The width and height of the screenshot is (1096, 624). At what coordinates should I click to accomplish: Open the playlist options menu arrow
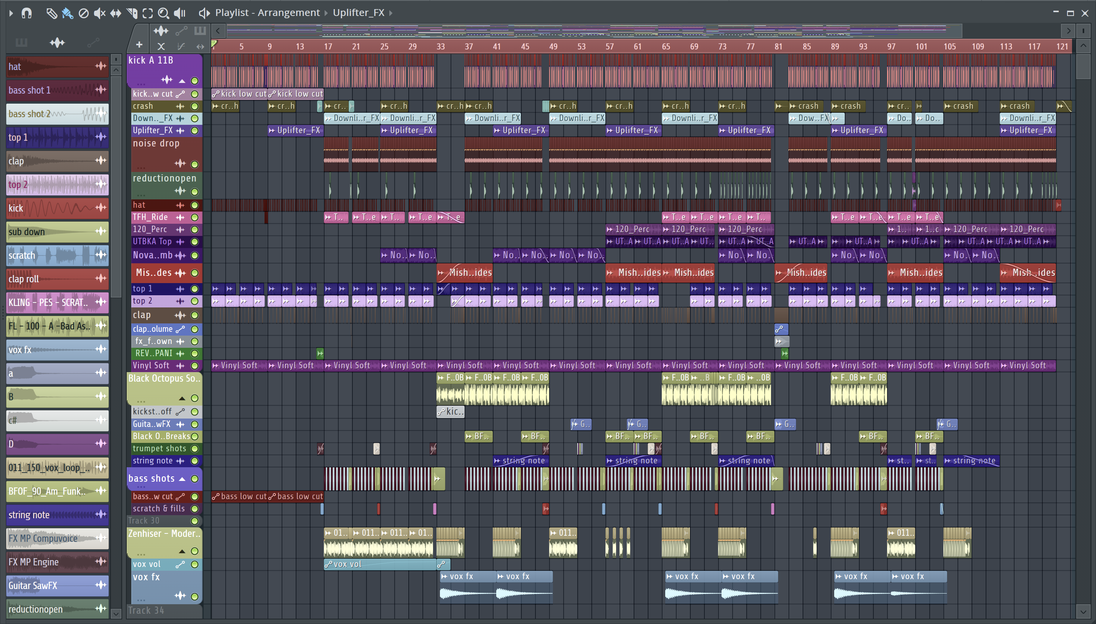(x=11, y=13)
